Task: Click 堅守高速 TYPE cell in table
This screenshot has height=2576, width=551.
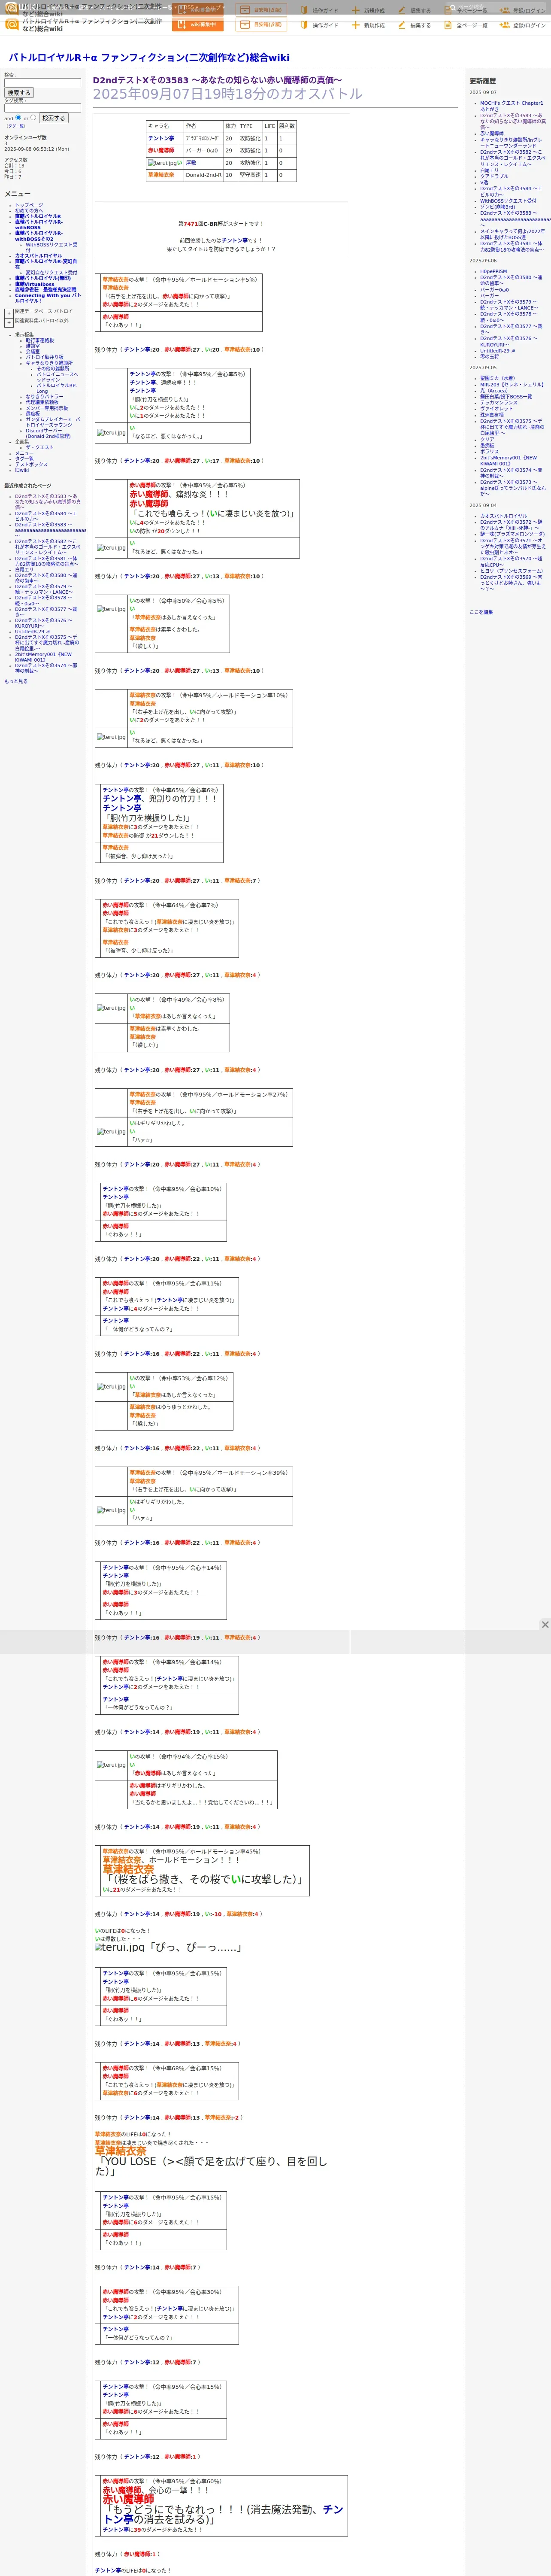Action: pyautogui.click(x=250, y=175)
